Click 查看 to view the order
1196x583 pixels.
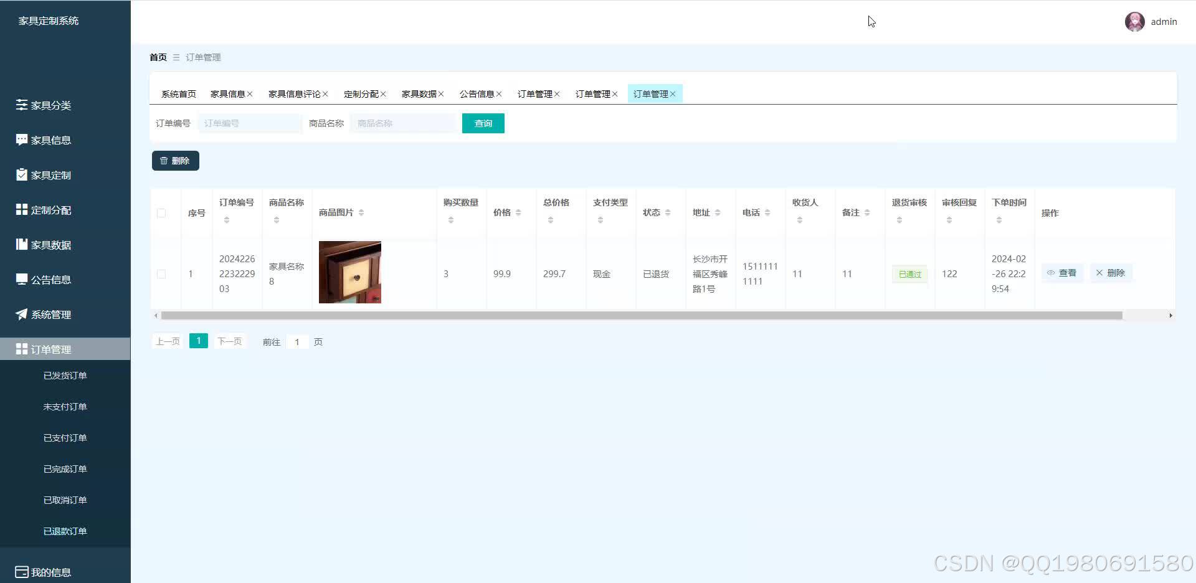point(1062,272)
